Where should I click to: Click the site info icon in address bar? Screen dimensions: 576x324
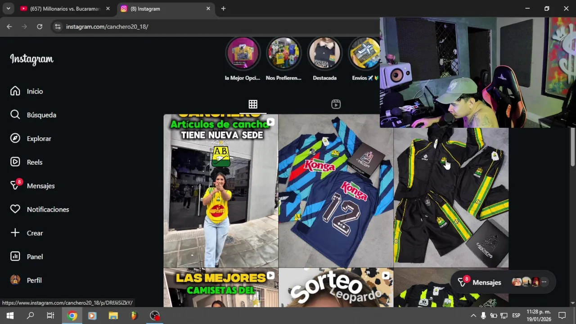click(58, 27)
